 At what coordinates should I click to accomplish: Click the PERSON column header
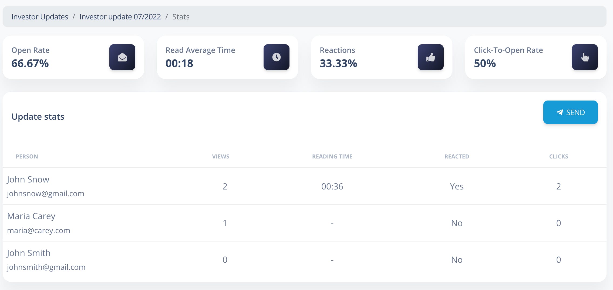(x=27, y=156)
